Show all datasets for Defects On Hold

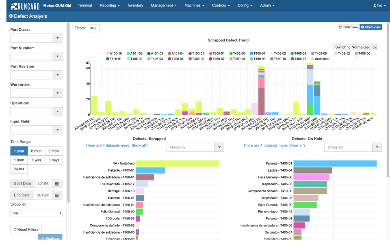[274, 146]
